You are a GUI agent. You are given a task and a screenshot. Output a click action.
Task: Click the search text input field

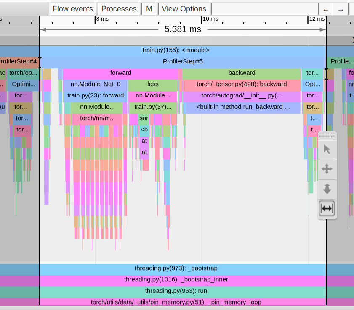point(264,9)
